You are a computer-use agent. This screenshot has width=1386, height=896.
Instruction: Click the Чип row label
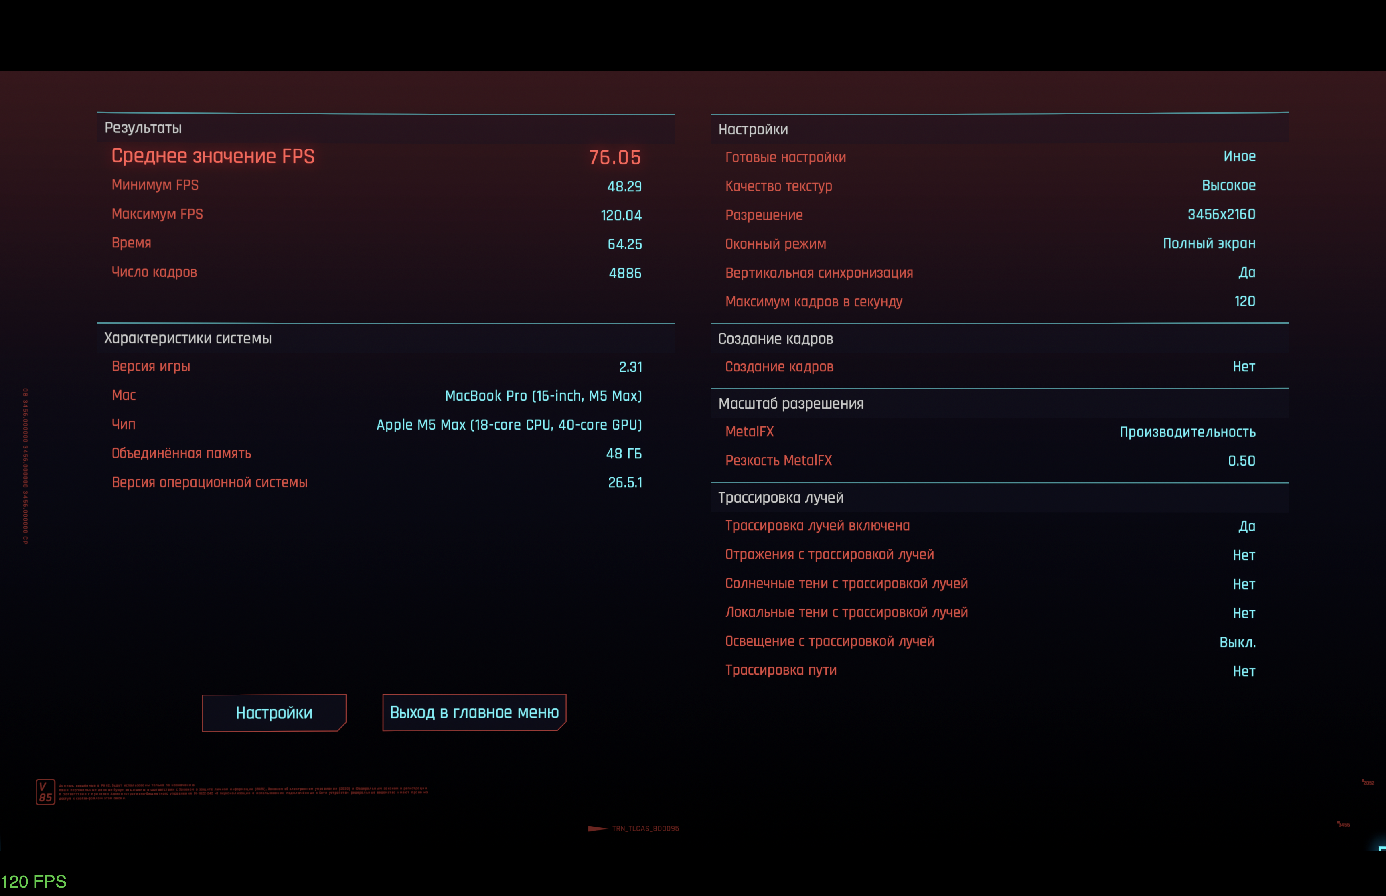click(x=123, y=424)
